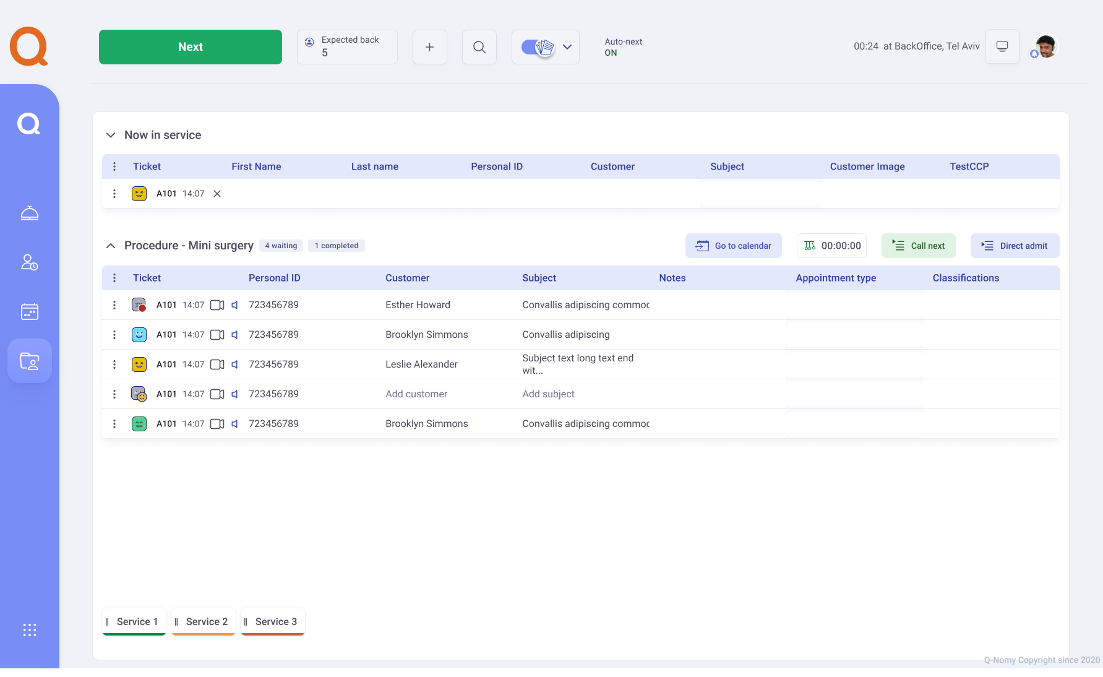Open the toggle dropdown chevron in toolbar

[x=567, y=47]
